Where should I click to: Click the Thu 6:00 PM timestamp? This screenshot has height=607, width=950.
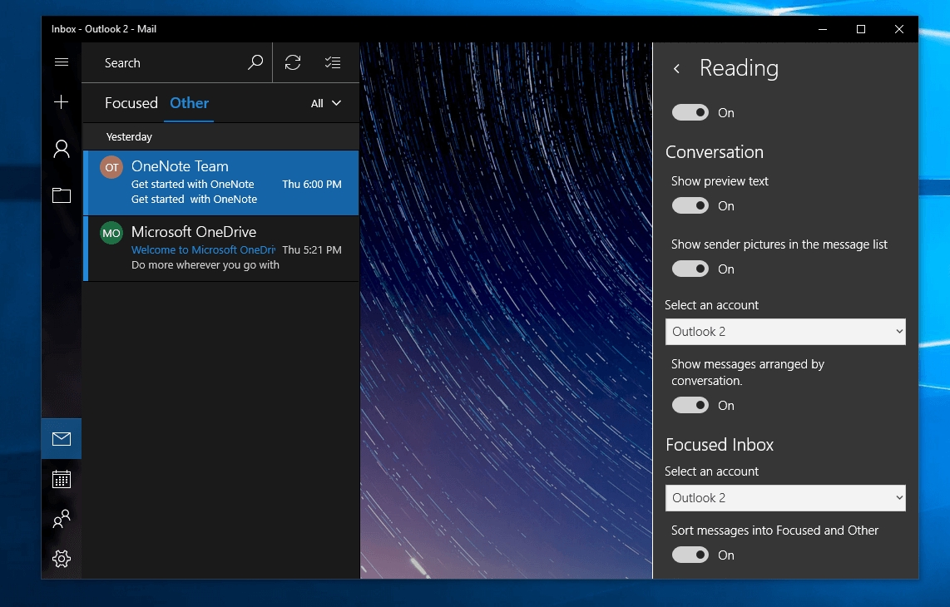tap(312, 184)
